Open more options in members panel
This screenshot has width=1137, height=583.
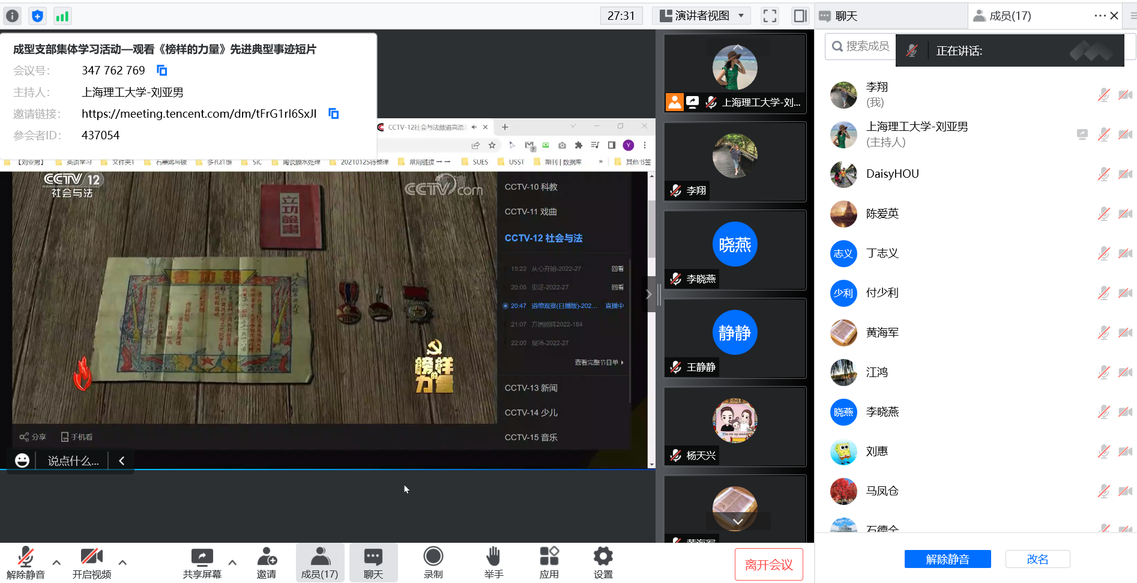[1100, 16]
